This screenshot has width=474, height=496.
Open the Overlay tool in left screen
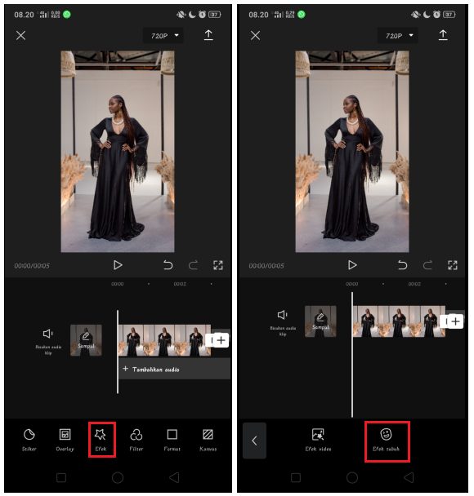pyautogui.click(x=65, y=440)
